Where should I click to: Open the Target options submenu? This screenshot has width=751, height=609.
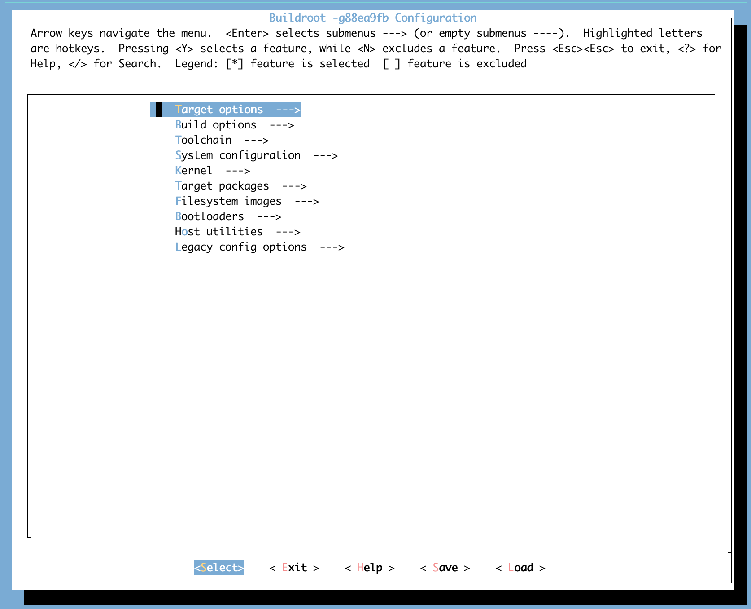pos(225,110)
